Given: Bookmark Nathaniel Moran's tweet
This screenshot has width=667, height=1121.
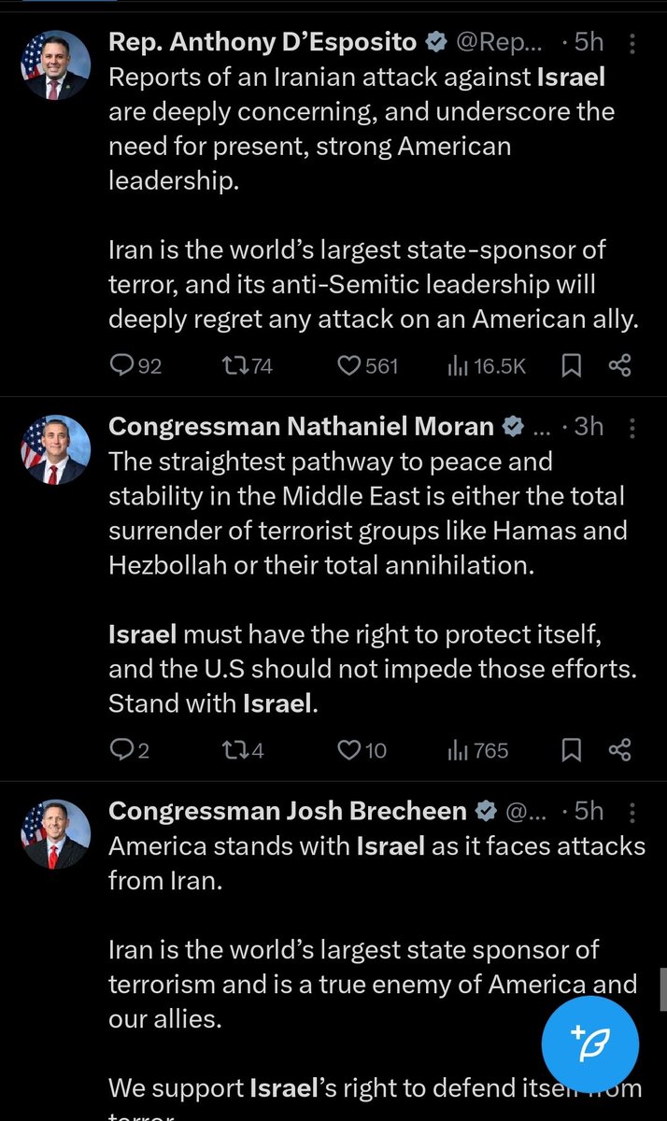Looking at the screenshot, I should 571,750.
